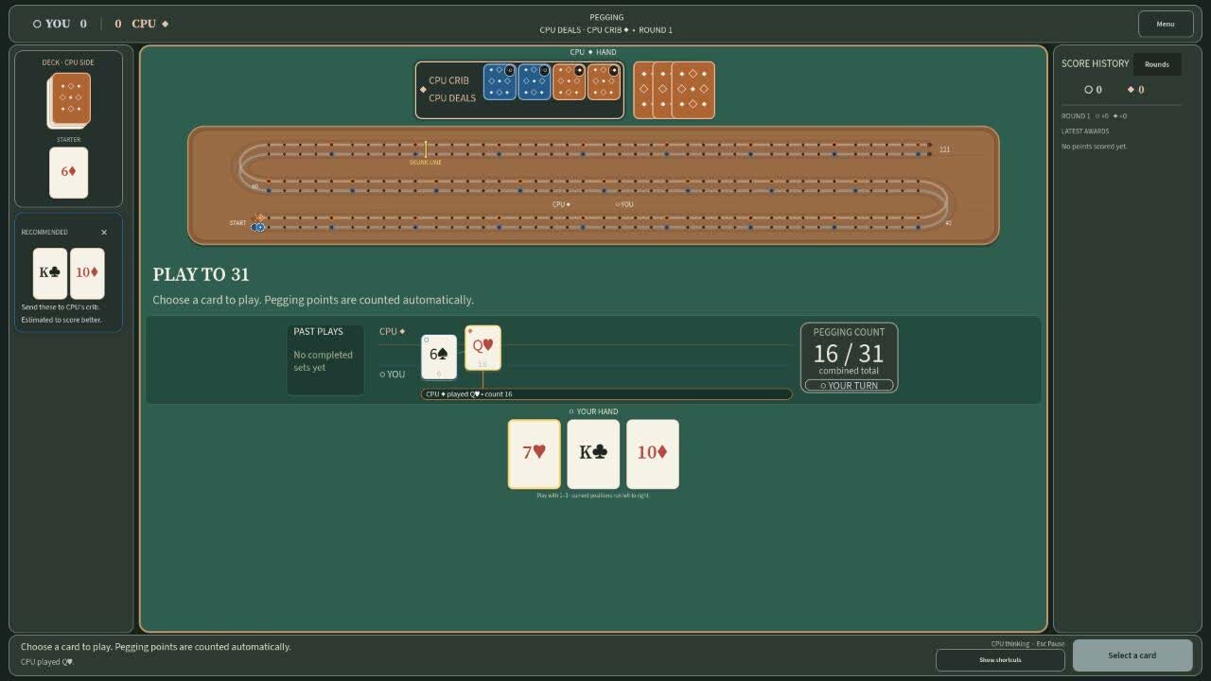
Task: Select the played Q♥ card
Action: pos(483,348)
